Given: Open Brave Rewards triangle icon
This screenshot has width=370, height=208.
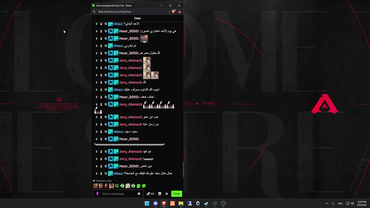Looking at the screenshot, I should pyautogui.click(x=180, y=12).
